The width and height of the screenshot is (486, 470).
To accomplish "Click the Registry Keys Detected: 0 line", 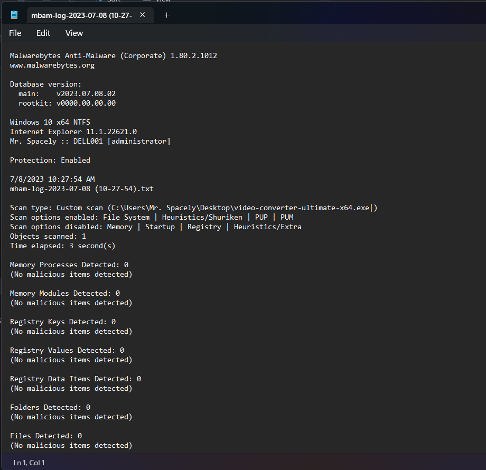I will [63, 322].
